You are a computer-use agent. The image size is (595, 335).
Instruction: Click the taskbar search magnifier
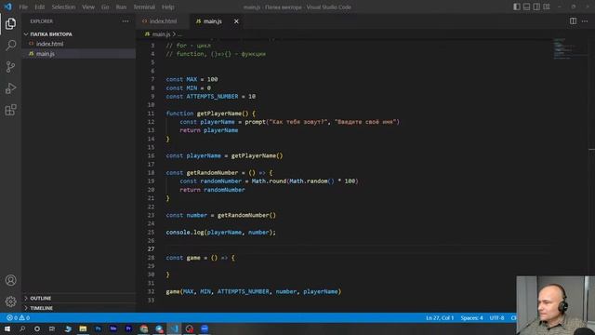coord(22,328)
